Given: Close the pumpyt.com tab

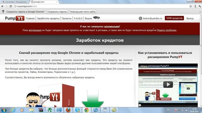Looking at the screenshot, I should (57, 2).
